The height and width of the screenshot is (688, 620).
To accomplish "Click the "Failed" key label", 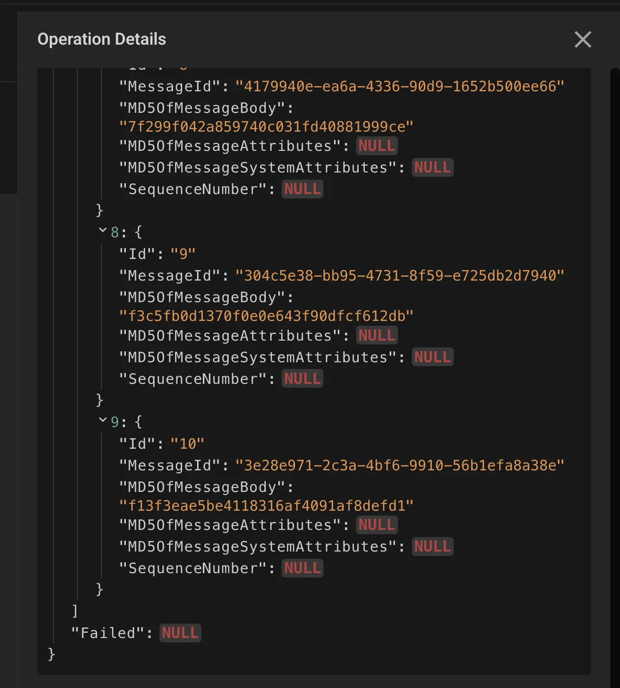I will point(108,633).
